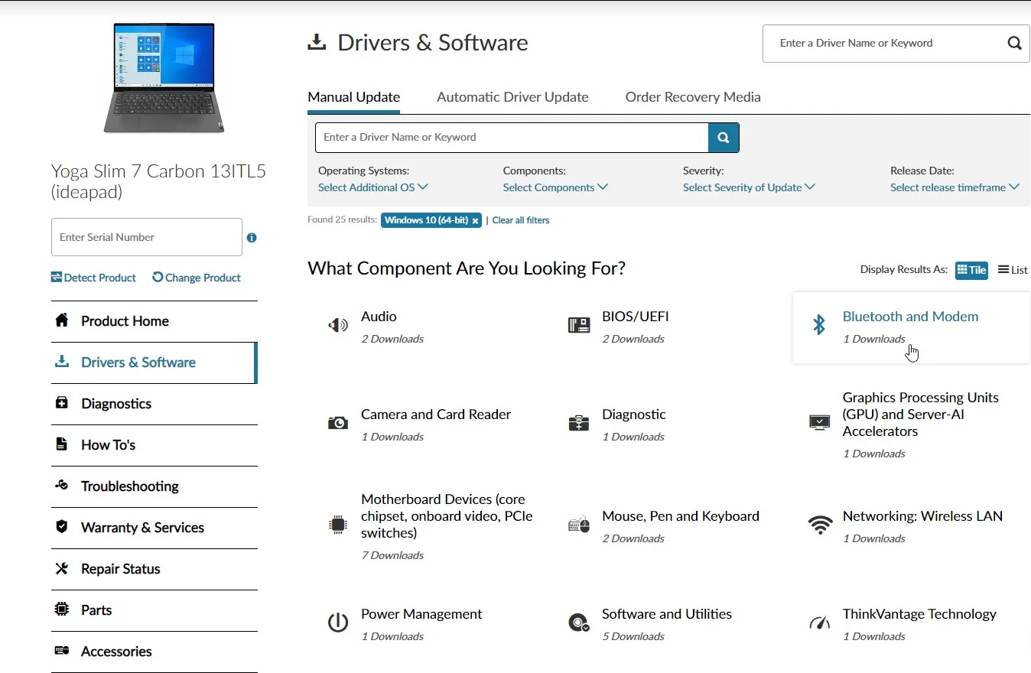Click the Camera and Card Reader icon
The height and width of the screenshot is (673, 1031).
click(x=338, y=423)
